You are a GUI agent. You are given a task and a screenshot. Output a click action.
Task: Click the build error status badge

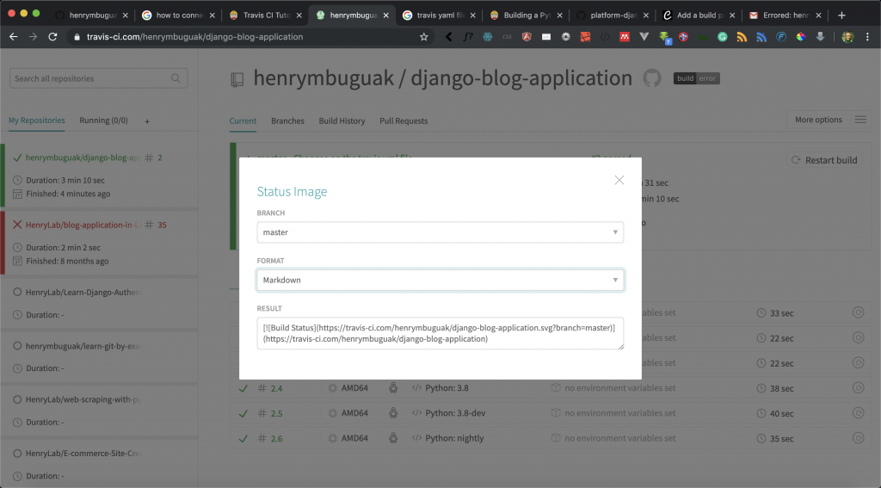[697, 78]
